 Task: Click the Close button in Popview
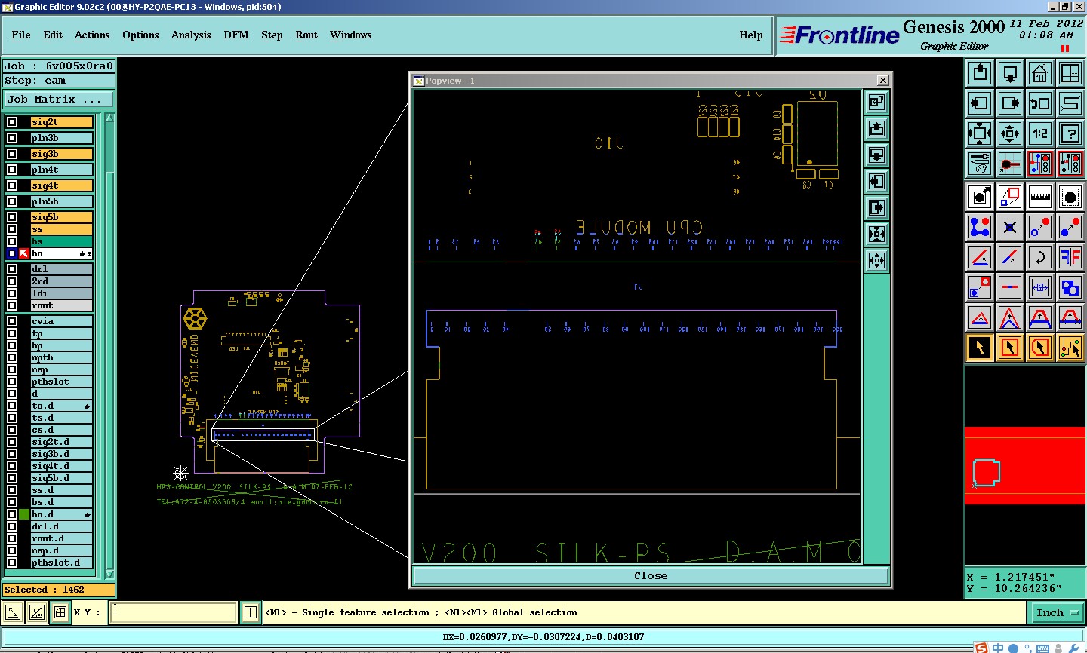651,576
